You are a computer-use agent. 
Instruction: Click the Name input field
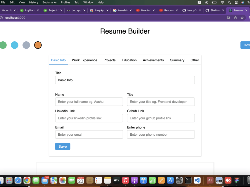[89, 102]
